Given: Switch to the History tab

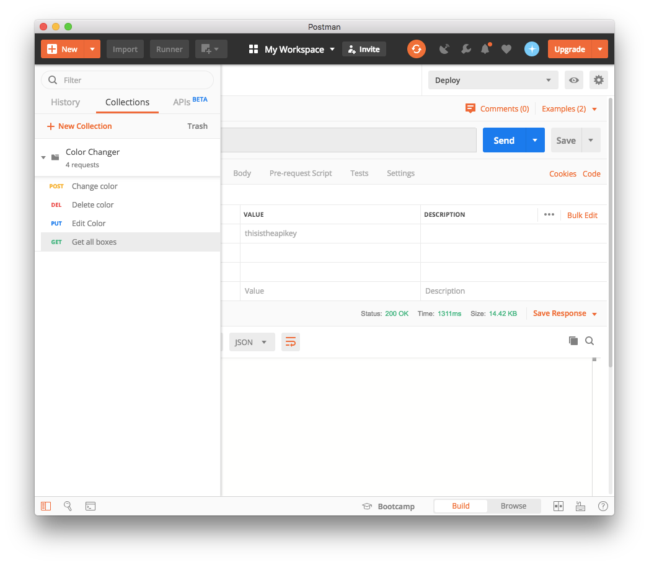Looking at the screenshot, I should (x=66, y=102).
